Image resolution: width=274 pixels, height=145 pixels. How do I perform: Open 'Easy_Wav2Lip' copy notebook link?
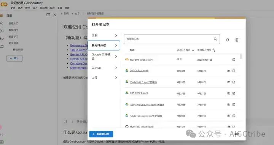147,105
